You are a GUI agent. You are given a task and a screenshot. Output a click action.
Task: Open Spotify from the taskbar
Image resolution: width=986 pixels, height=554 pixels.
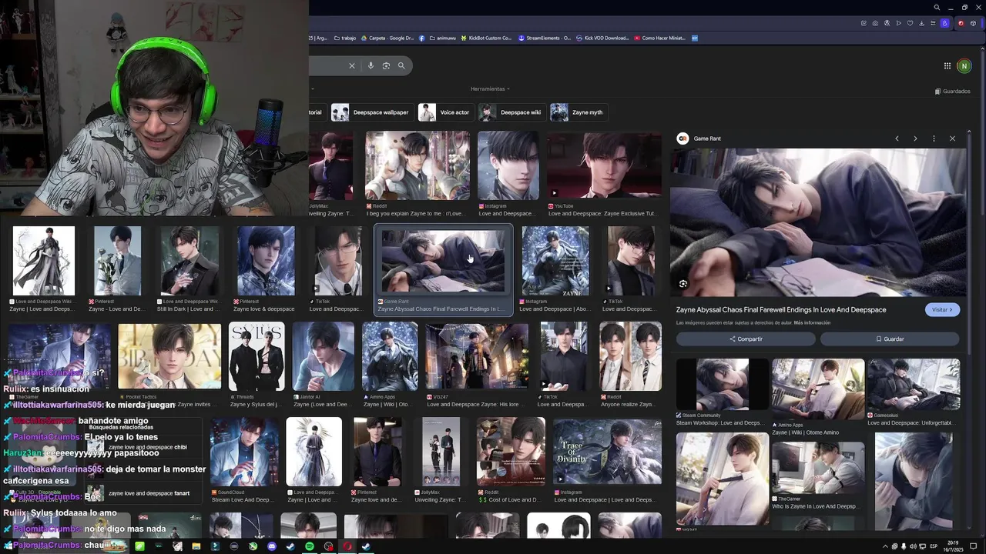click(x=310, y=546)
